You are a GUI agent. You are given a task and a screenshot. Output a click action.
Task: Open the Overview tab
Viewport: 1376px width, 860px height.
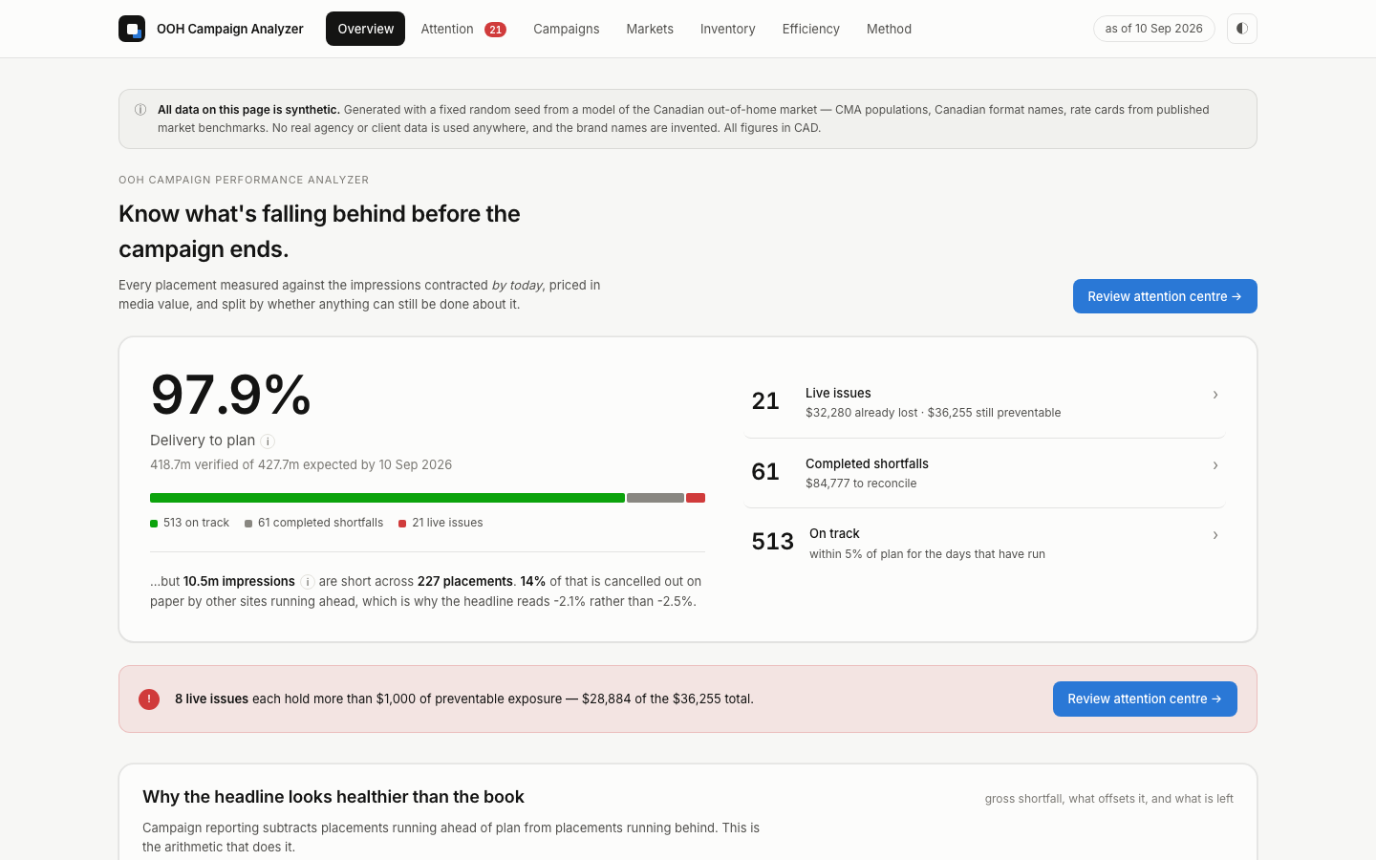[365, 29]
